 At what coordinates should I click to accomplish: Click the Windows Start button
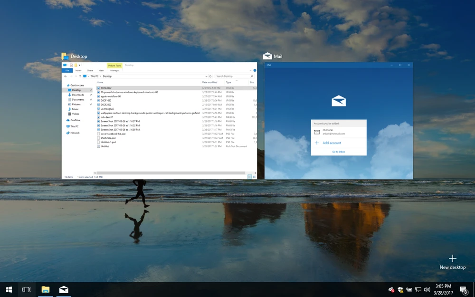coord(9,289)
